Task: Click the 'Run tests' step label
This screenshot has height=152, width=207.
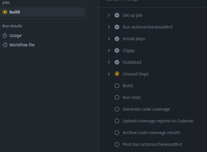Action: [132, 97]
